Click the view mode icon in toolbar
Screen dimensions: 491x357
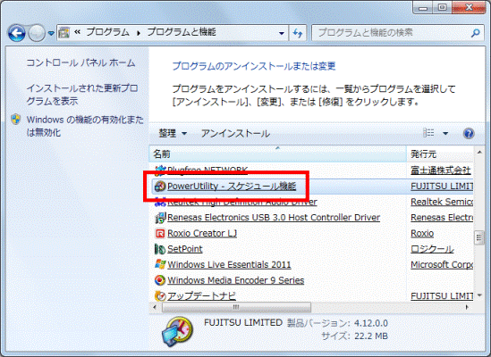point(428,133)
